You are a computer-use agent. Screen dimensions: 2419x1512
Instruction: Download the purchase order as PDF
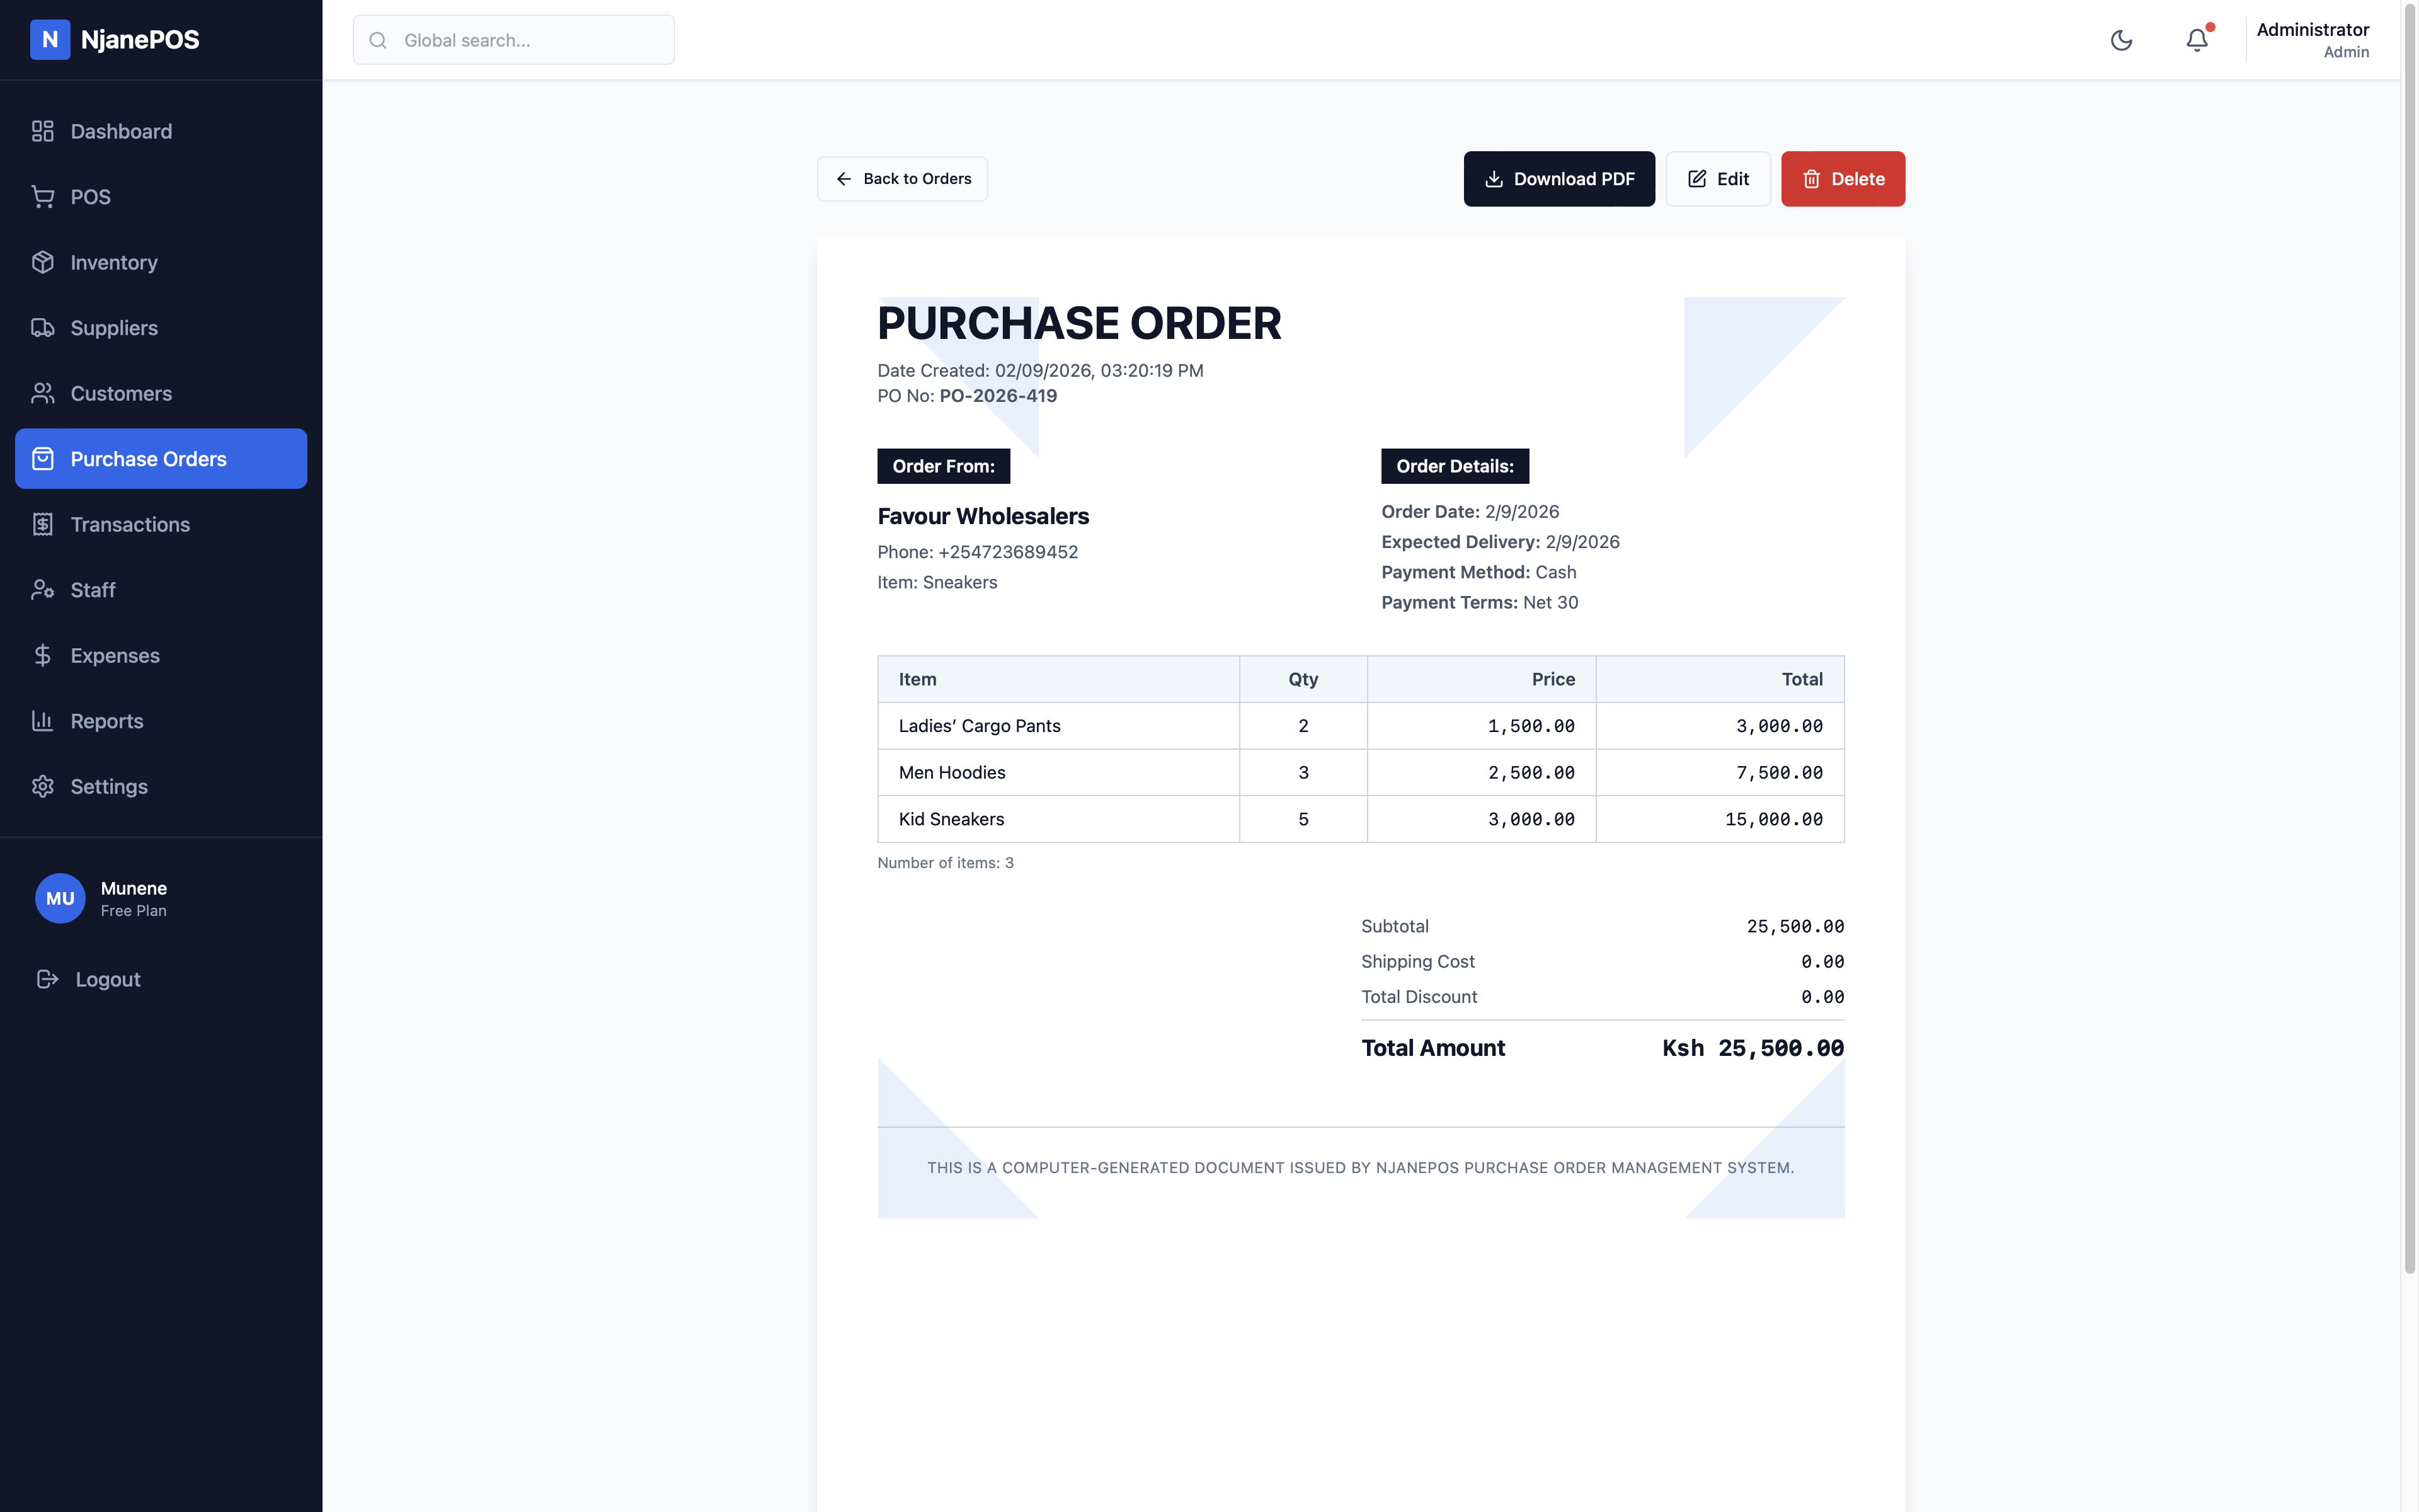(x=1558, y=179)
